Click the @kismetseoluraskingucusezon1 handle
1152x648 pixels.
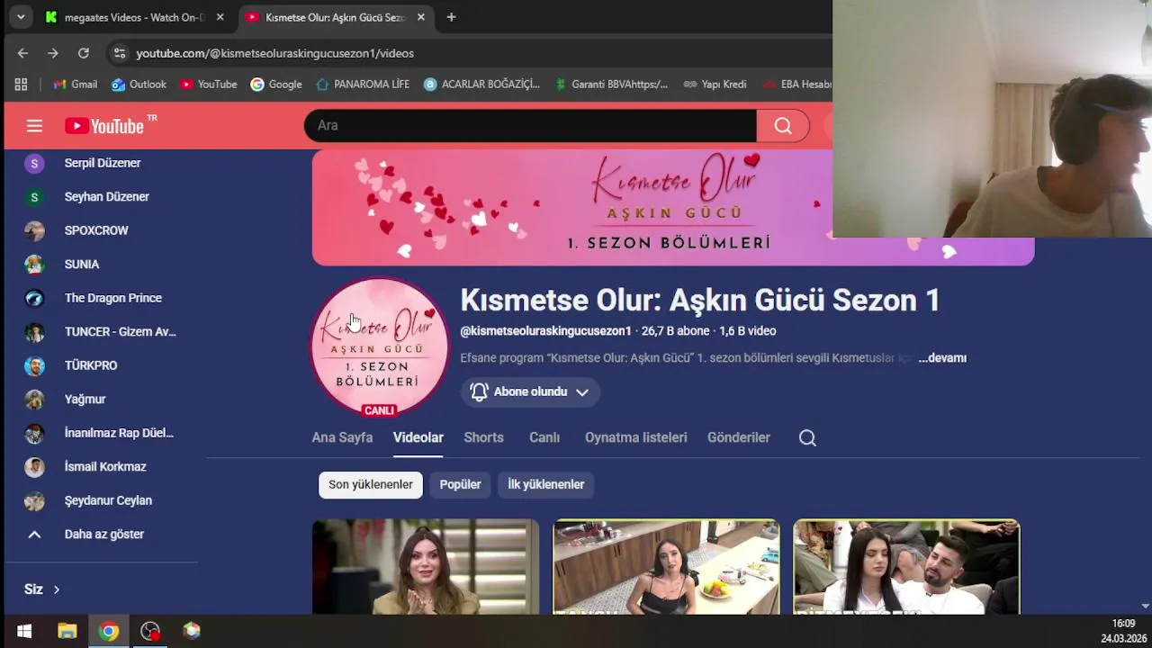[545, 331]
